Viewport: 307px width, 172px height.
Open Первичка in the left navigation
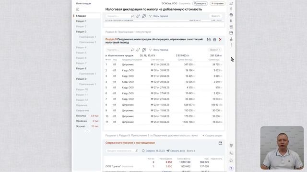click(x=82, y=105)
